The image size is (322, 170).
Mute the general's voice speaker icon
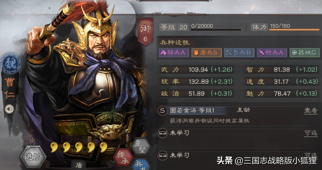point(9,109)
